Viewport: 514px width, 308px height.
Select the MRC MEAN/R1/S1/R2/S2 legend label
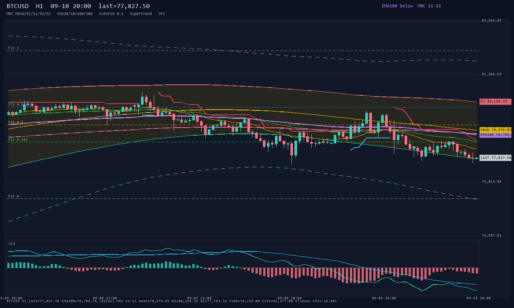point(29,14)
